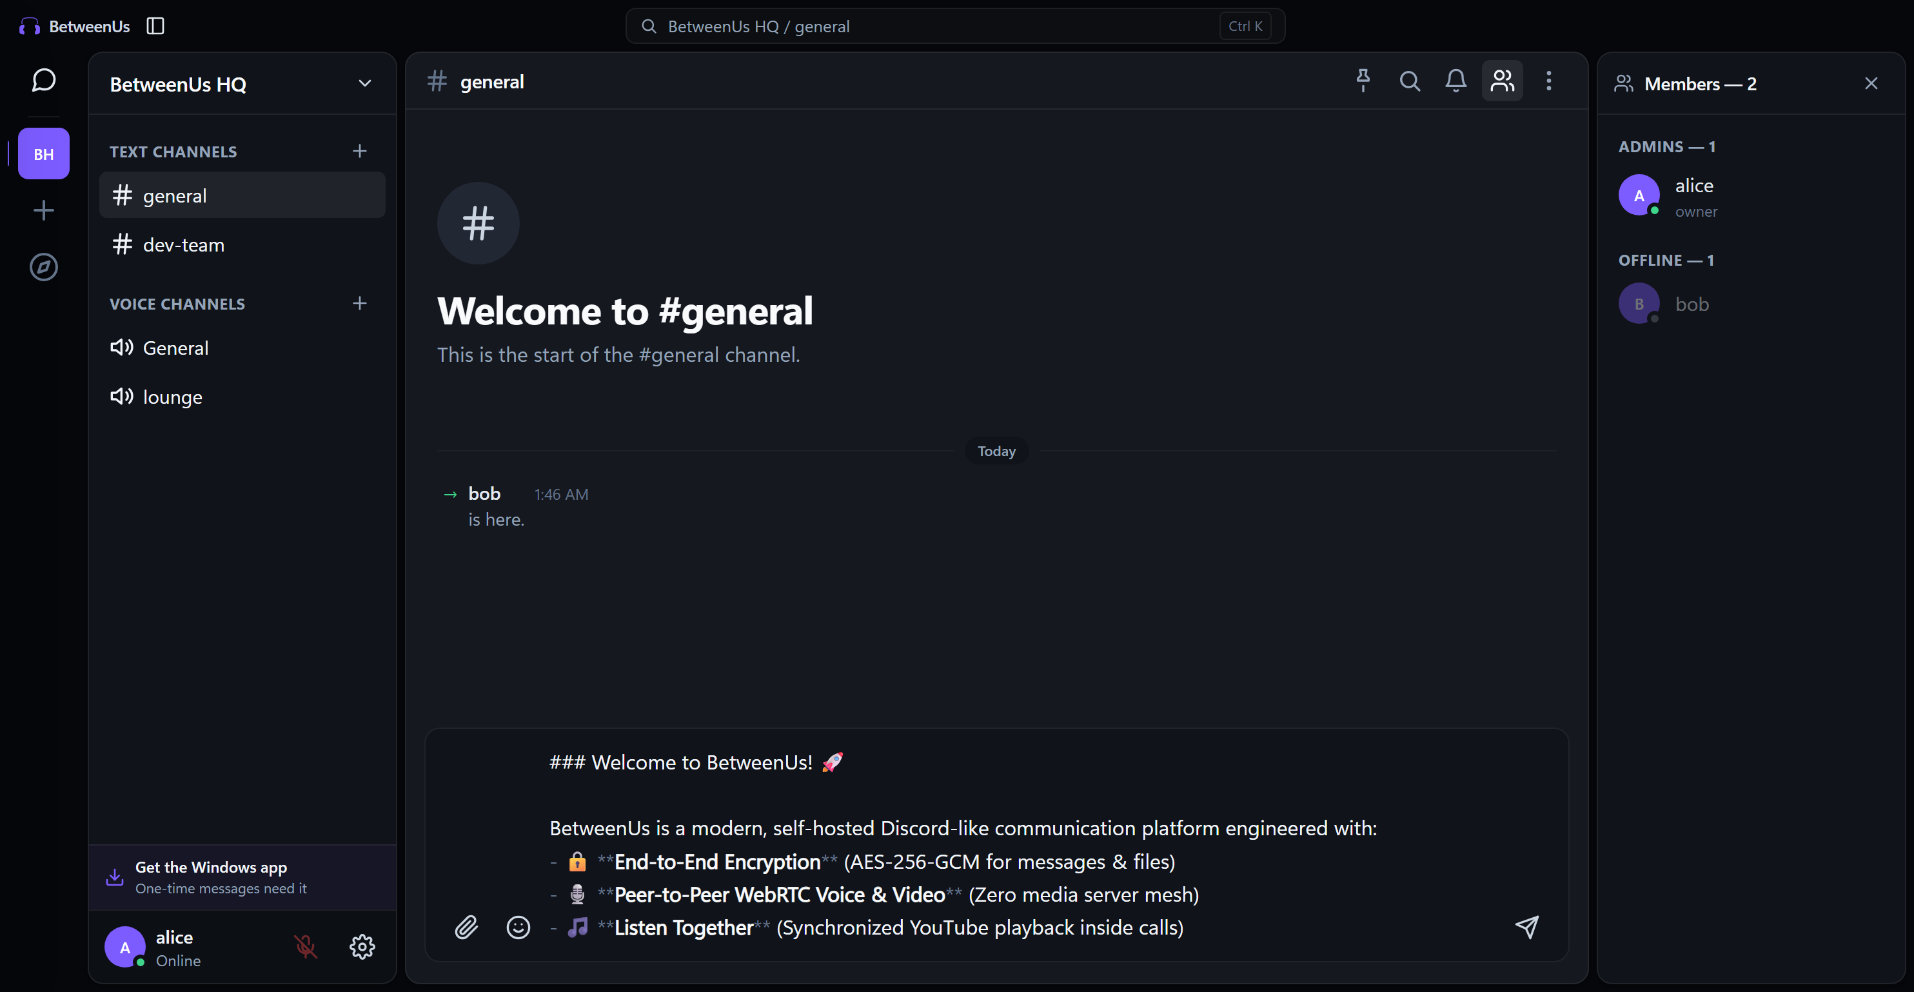Collapse the TEXT CHANNELS category
This screenshot has height=992, width=1914.
[173, 152]
